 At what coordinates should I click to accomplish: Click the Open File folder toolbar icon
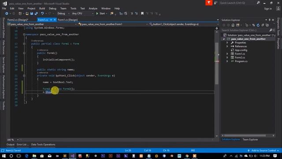click(x=27, y=14)
